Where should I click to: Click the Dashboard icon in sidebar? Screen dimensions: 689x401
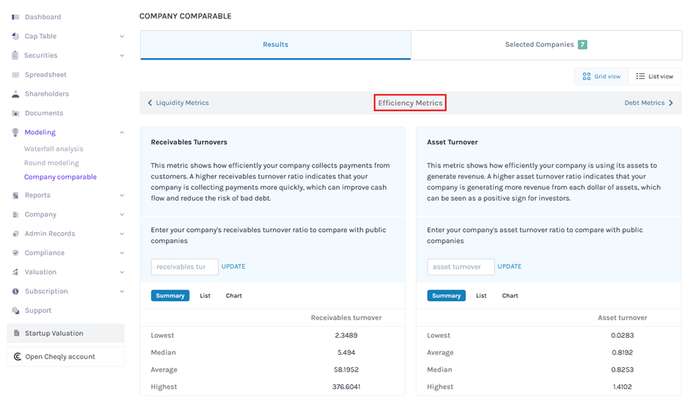[x=15, y=17]
